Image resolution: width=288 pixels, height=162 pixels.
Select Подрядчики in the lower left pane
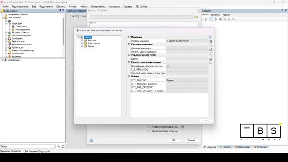(14, 60)
